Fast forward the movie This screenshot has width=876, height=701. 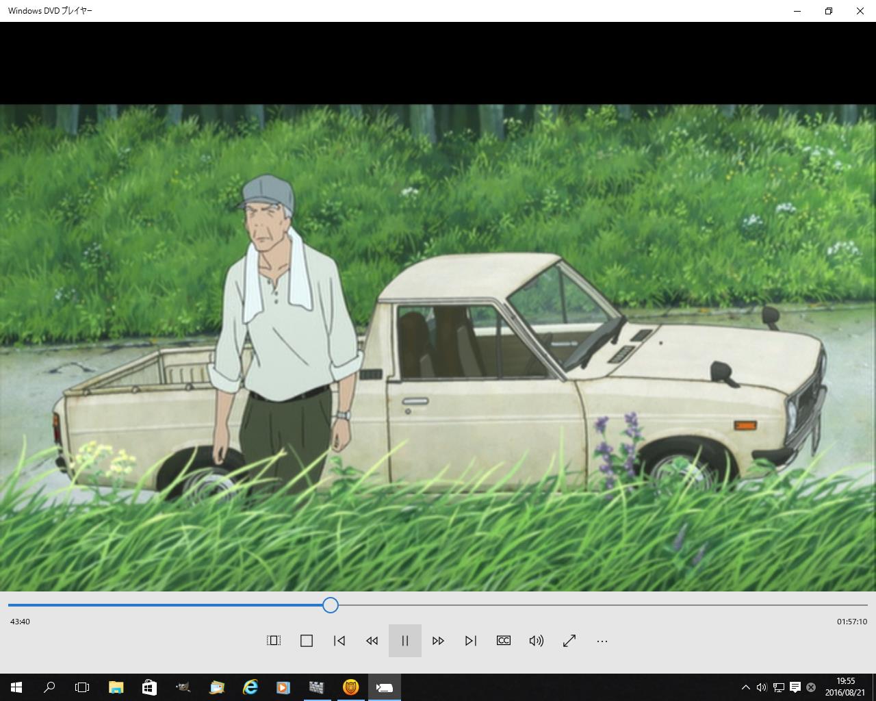pos(438,641)
